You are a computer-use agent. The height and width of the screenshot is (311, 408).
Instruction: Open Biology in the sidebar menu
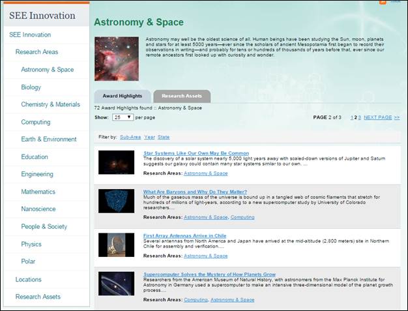[x=31, y=87]
